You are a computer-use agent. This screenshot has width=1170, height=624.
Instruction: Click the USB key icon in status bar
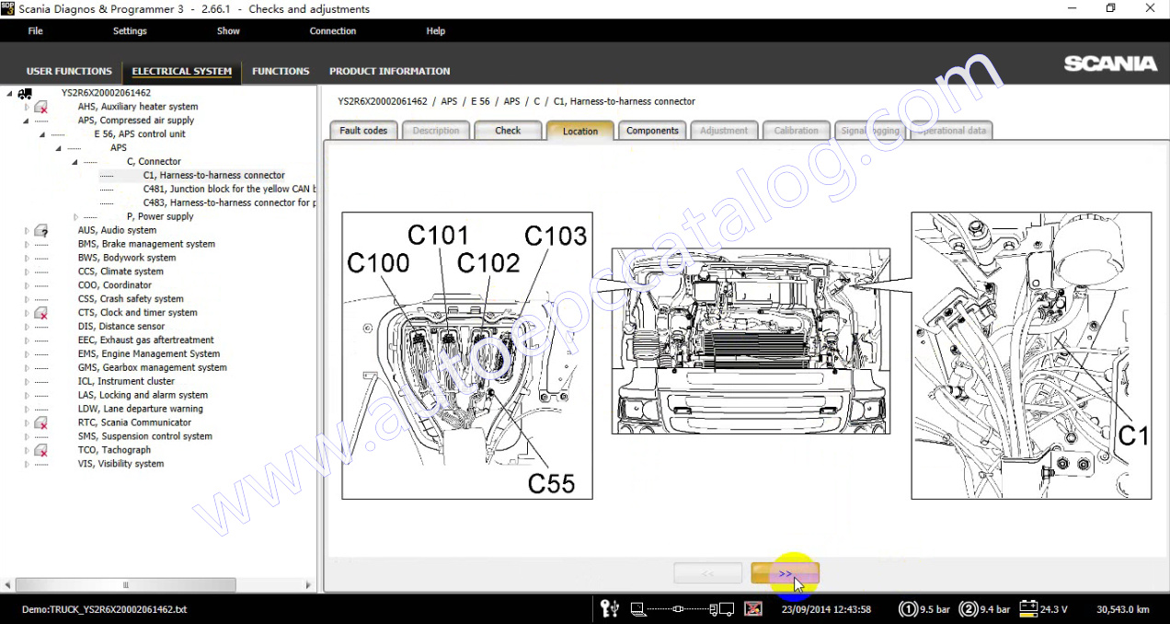point(609,608)
